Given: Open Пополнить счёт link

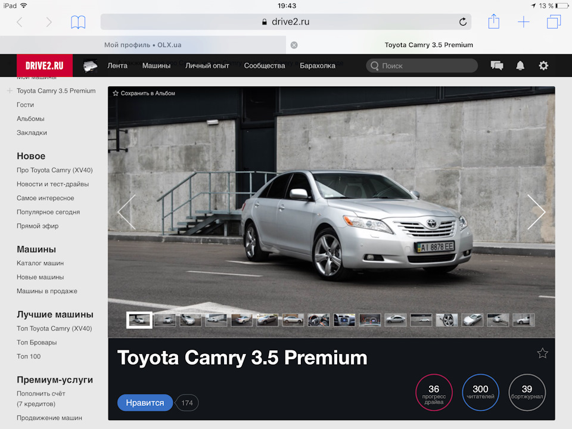Looking at the screenshot, I should click(x=41, y=394).
